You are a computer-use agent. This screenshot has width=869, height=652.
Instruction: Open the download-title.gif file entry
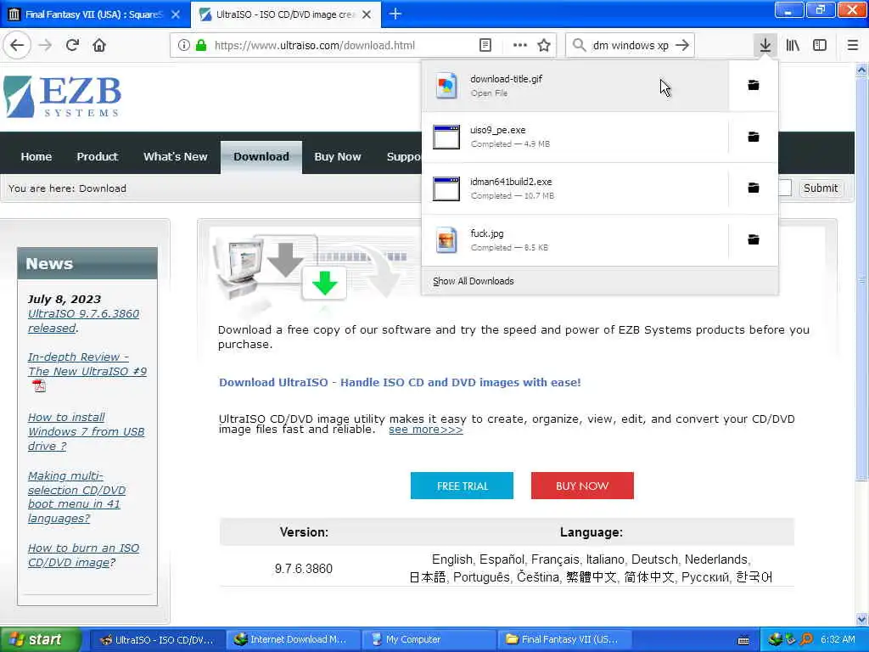coord(575,86)
